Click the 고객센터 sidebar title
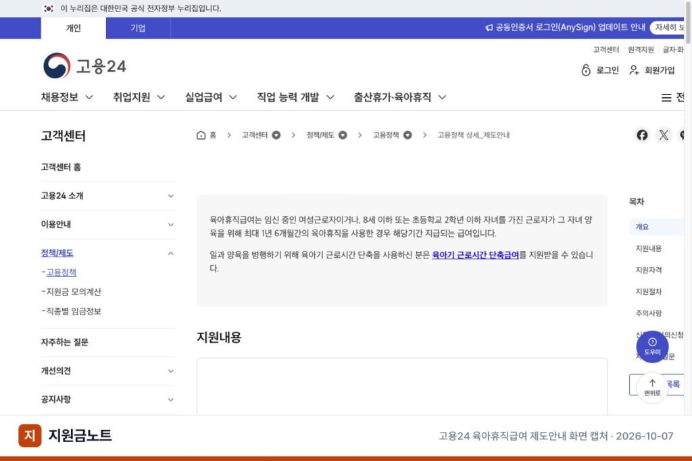The height and width of the screenshot is (461, 692). click(x=63, y=136)
